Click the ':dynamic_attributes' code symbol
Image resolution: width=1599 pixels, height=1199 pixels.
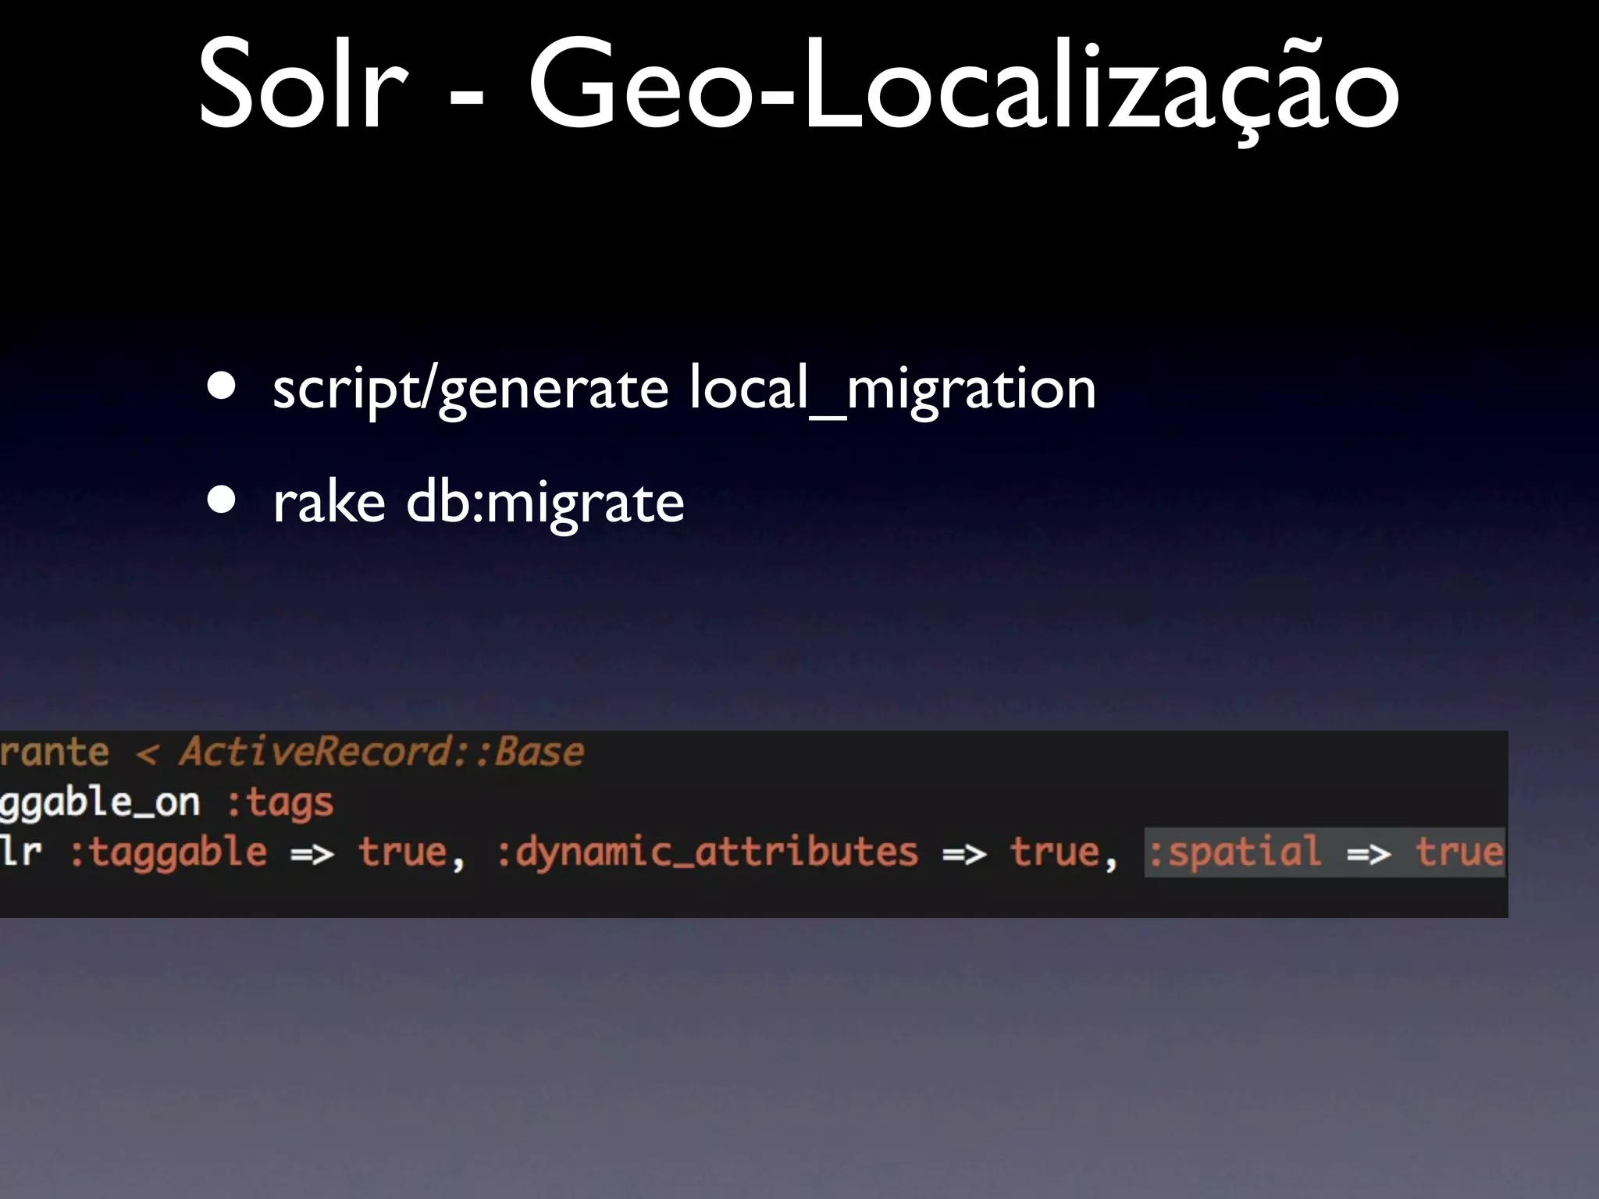(707, 852)
